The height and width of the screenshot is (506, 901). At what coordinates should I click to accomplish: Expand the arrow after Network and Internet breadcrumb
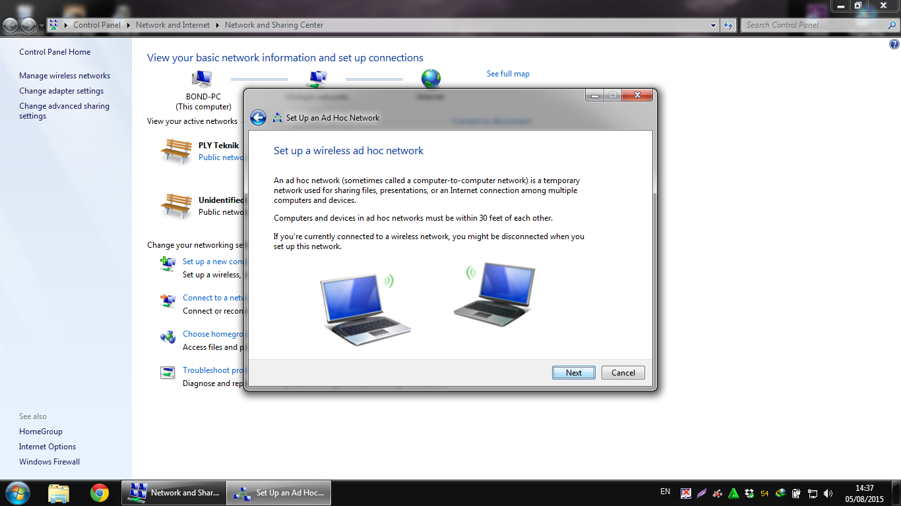[x=217, y=25]
